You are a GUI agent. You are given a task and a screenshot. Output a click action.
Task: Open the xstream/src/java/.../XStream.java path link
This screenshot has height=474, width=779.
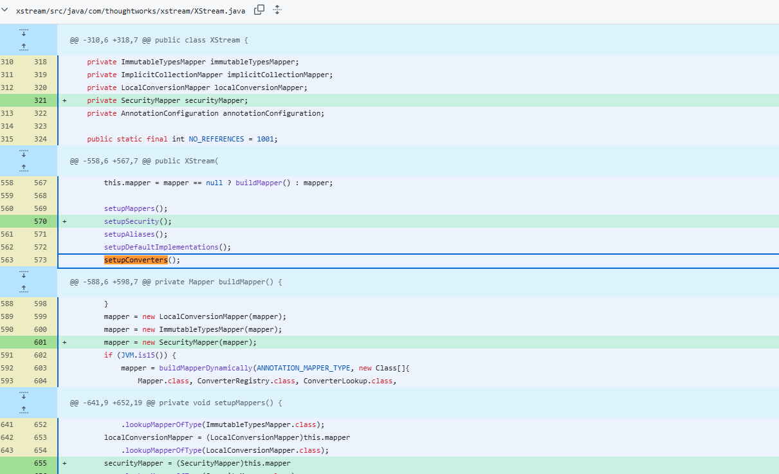[x=131, y=11]
